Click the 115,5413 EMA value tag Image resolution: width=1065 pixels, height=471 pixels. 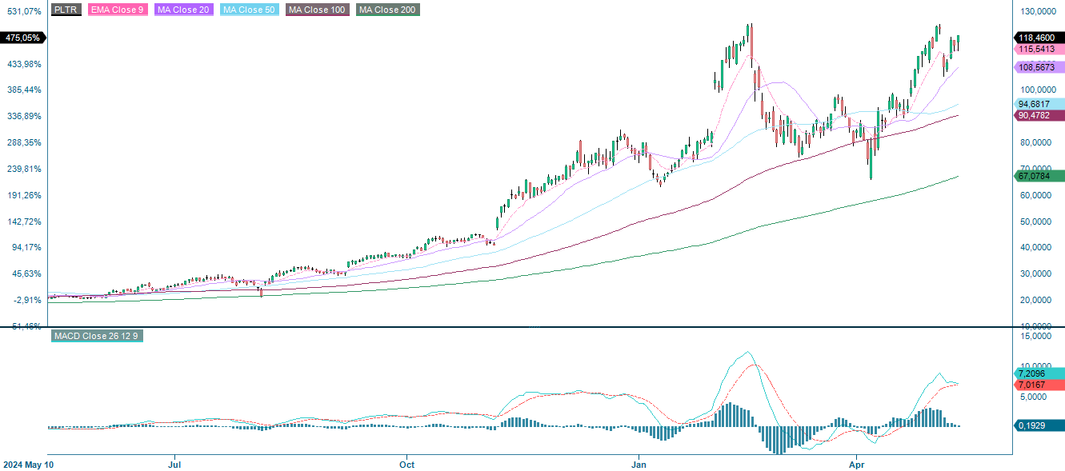coord(1039,50)
